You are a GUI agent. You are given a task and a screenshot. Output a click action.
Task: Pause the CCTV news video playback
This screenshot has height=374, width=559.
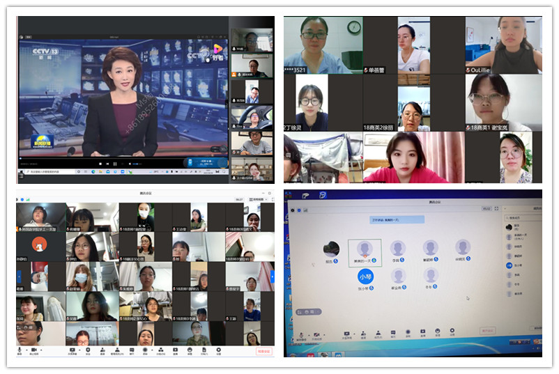[x=115, y=164]
